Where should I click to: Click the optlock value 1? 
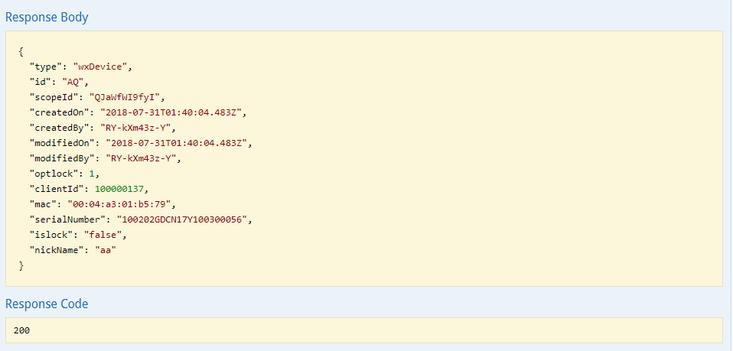tap(92, 174)
